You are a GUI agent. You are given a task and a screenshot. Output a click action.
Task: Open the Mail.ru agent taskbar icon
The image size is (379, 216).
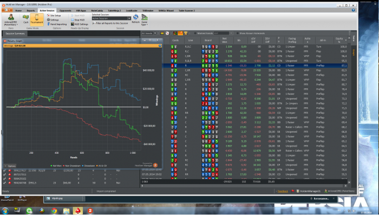click(29, 211)
